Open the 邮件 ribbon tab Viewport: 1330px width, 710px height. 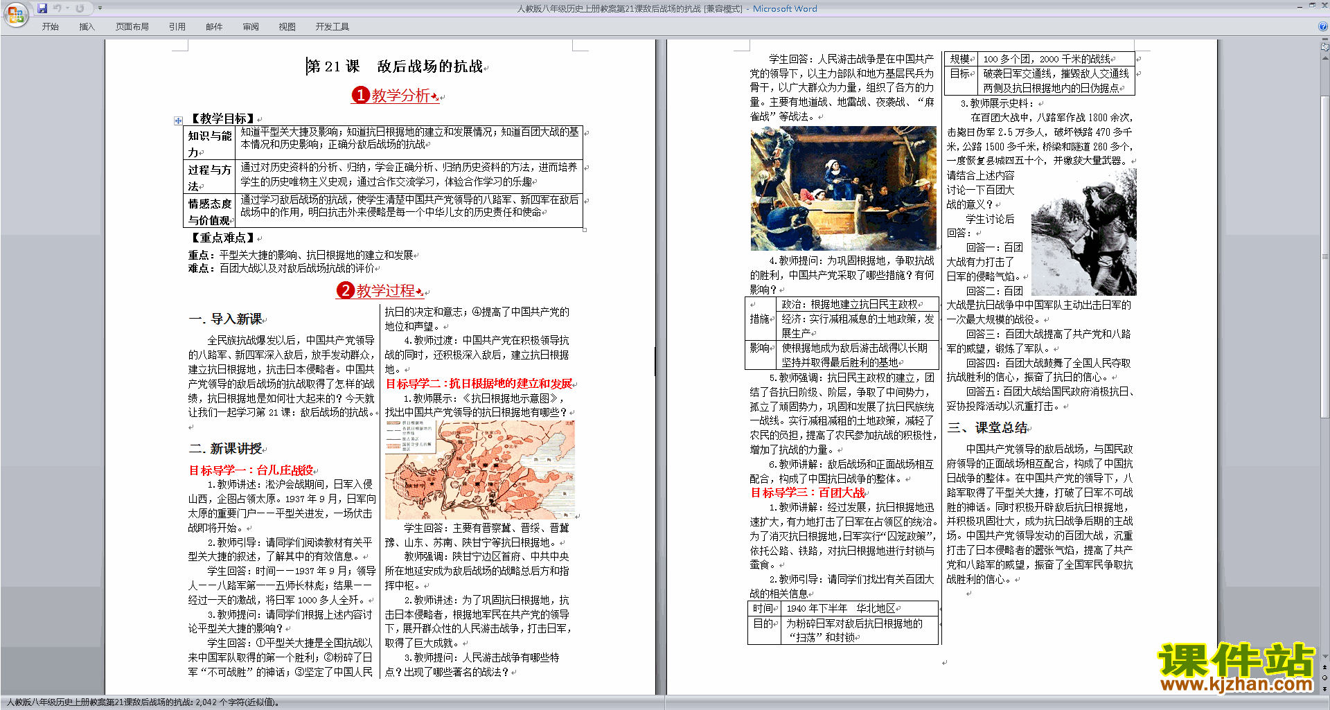coord(214,27)
